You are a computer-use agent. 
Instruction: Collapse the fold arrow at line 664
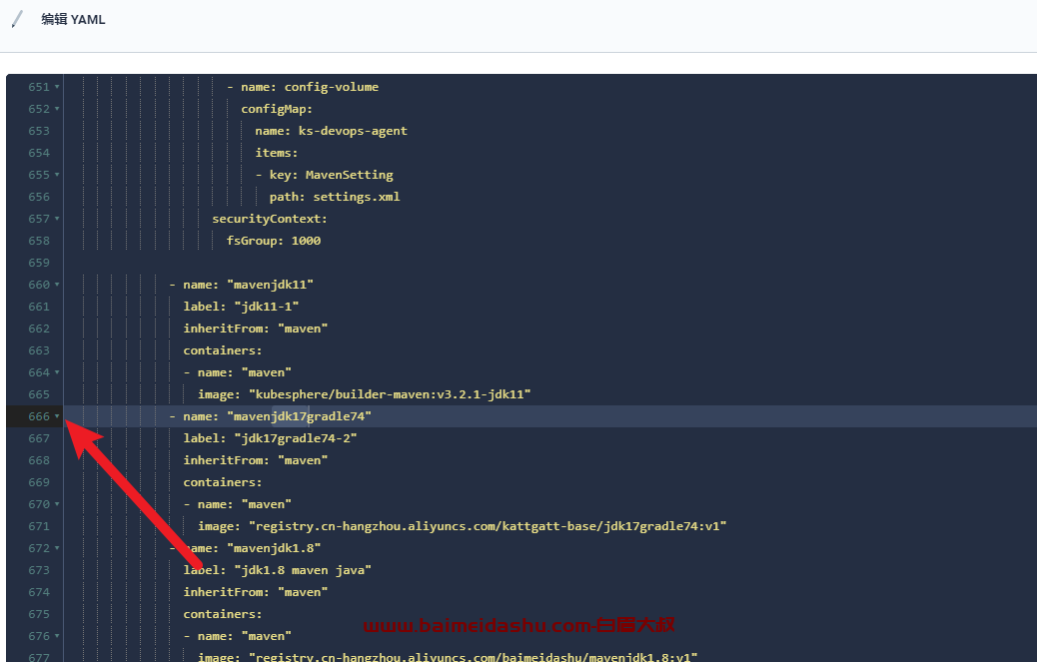coord(57,372)
